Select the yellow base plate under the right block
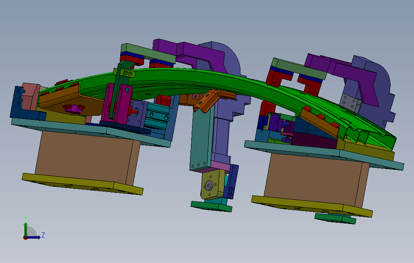414x263 pixels. click(312, 206)
